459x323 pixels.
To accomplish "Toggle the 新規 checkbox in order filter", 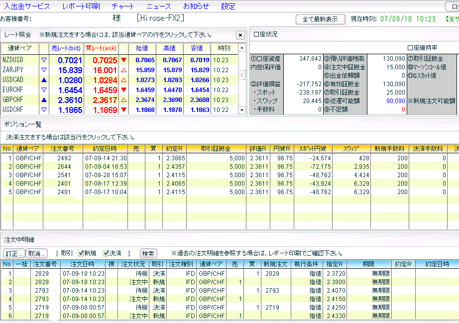I will pos(81,253).
